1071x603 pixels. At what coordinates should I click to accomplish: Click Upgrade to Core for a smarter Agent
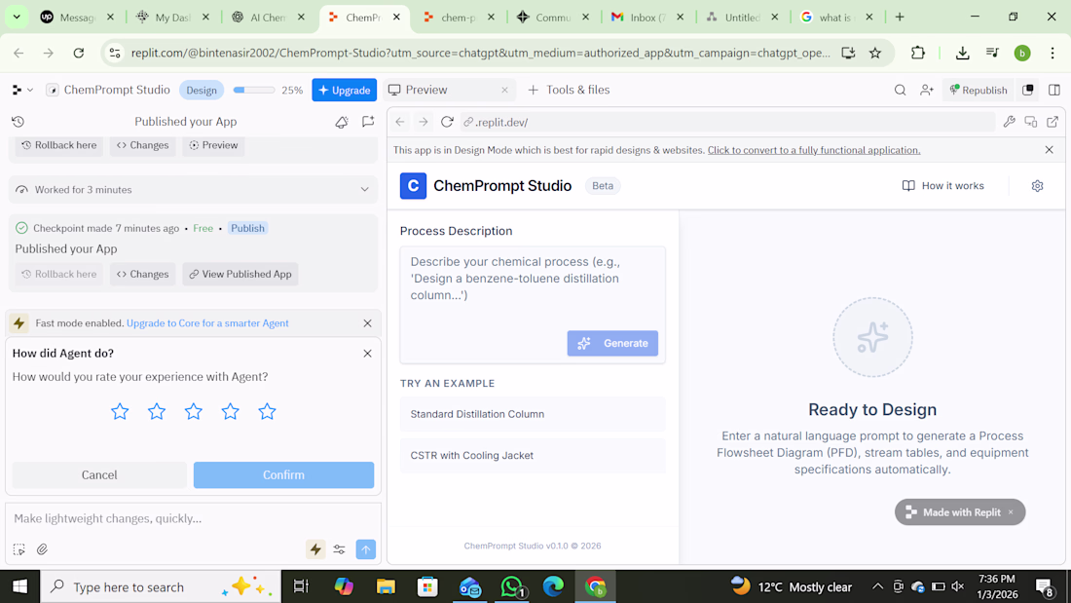click(207, 322)
